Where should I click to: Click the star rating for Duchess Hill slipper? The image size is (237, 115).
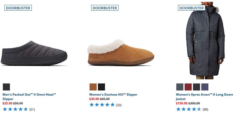coord(102,105)
